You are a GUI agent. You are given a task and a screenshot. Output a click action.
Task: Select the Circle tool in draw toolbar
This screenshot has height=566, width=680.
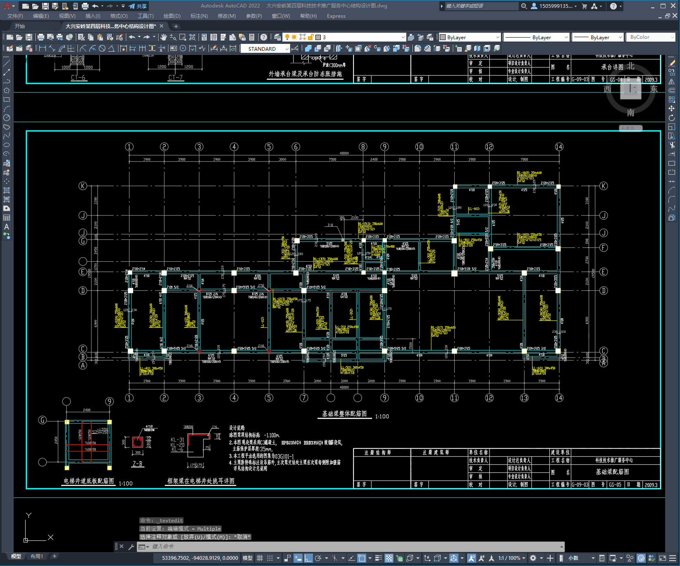7,118
